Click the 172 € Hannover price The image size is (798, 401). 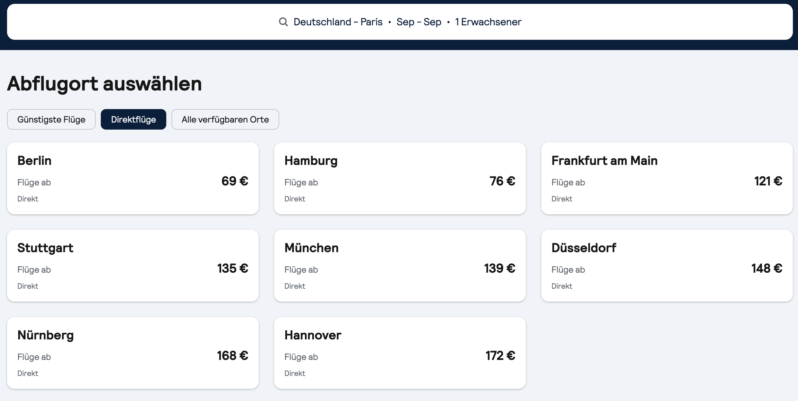pyautogui.click(x=500, y=356)
